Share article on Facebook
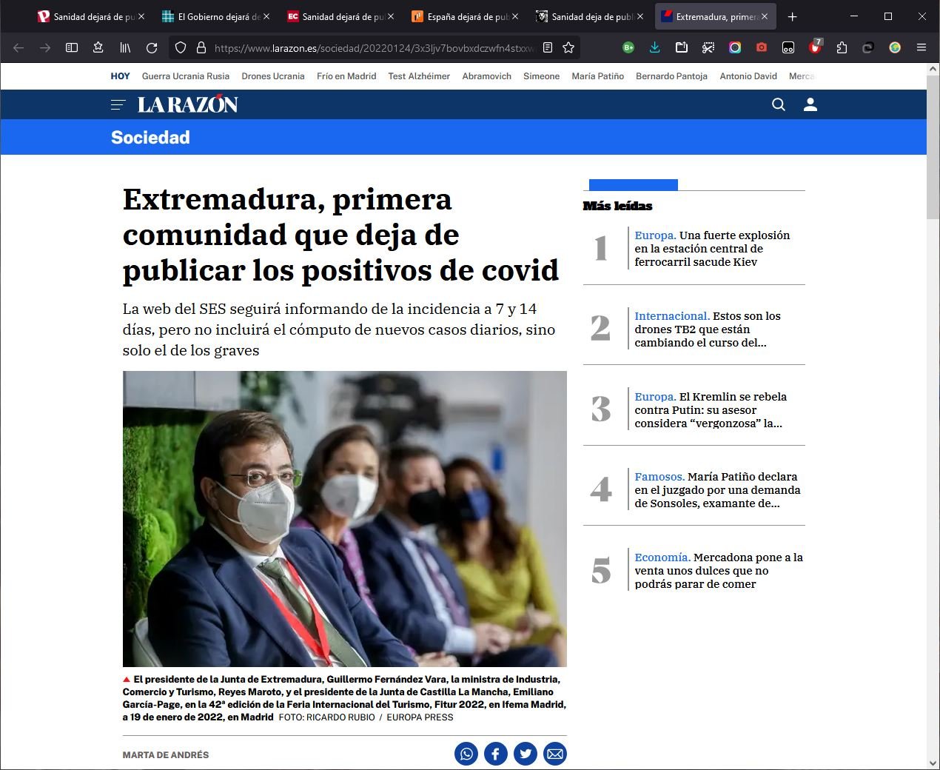This screenshot has width=940, height=770. 496,754
